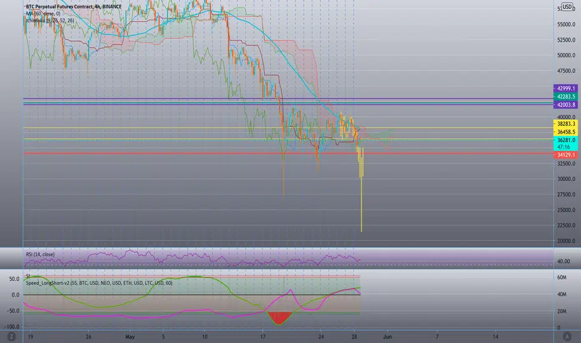
Task: Click the BTC Perpetual Futures Contract title
Action: coord(74,7)
